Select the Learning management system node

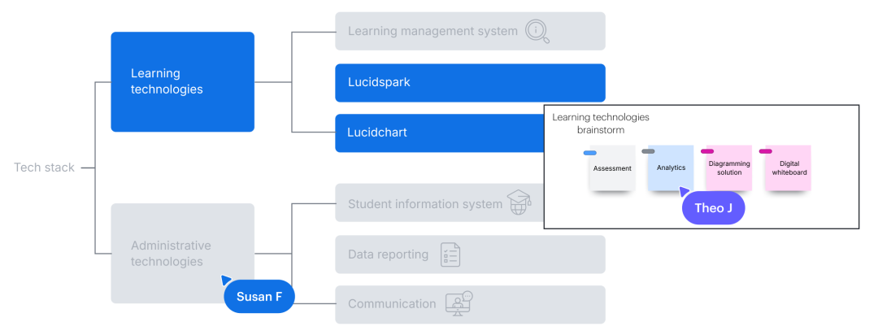coord(471,32)
